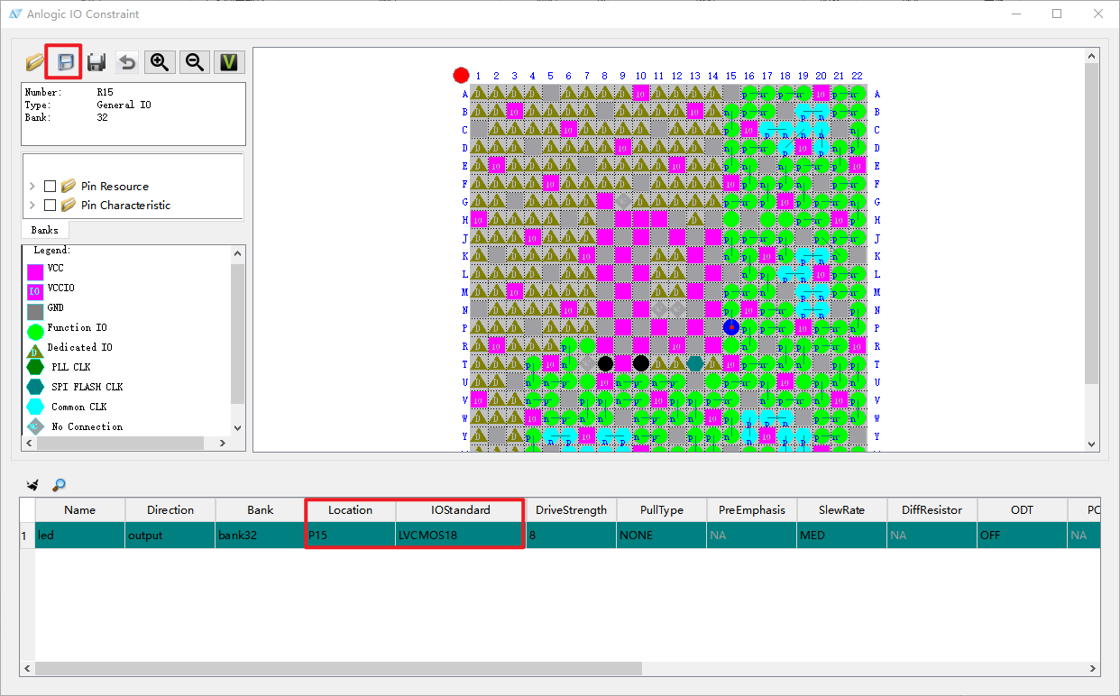Screen dimensions: 1120x696
Task: Click the Function IO circle legend icon
Action: pyautogui.click(x=35, y=331)
